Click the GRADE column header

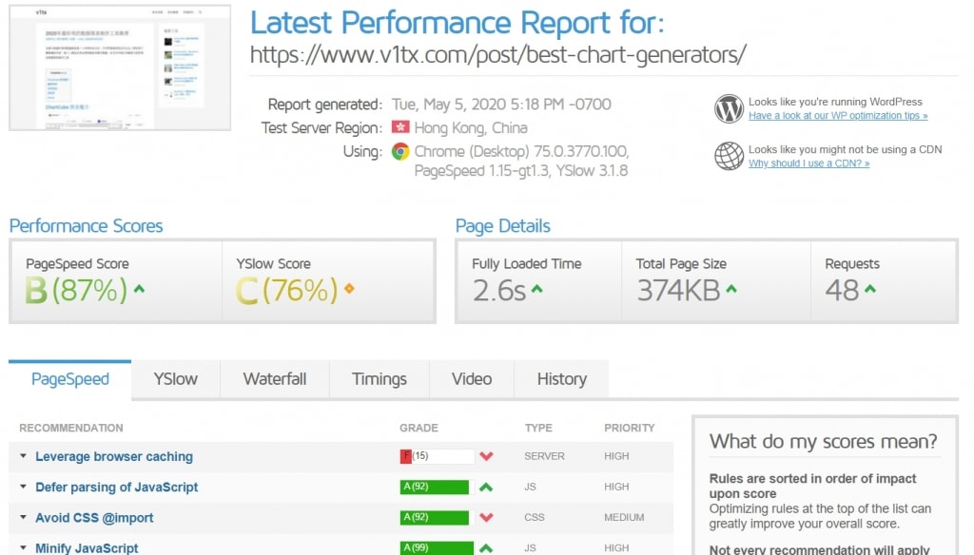point(419,428)
